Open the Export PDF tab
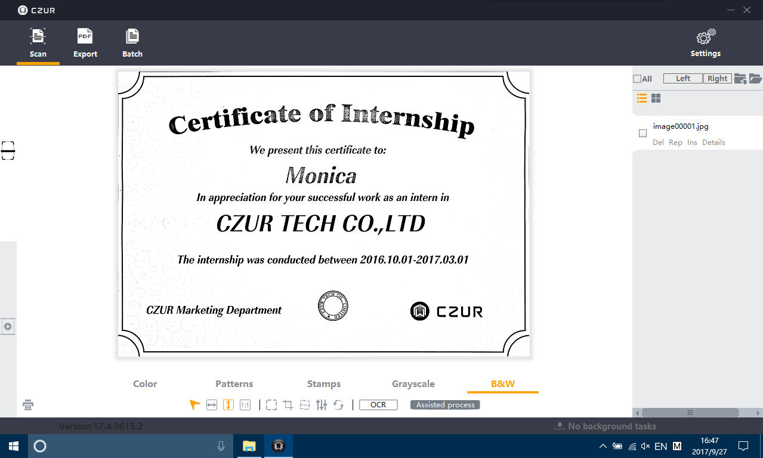The image size is (763, 458). 85,43
